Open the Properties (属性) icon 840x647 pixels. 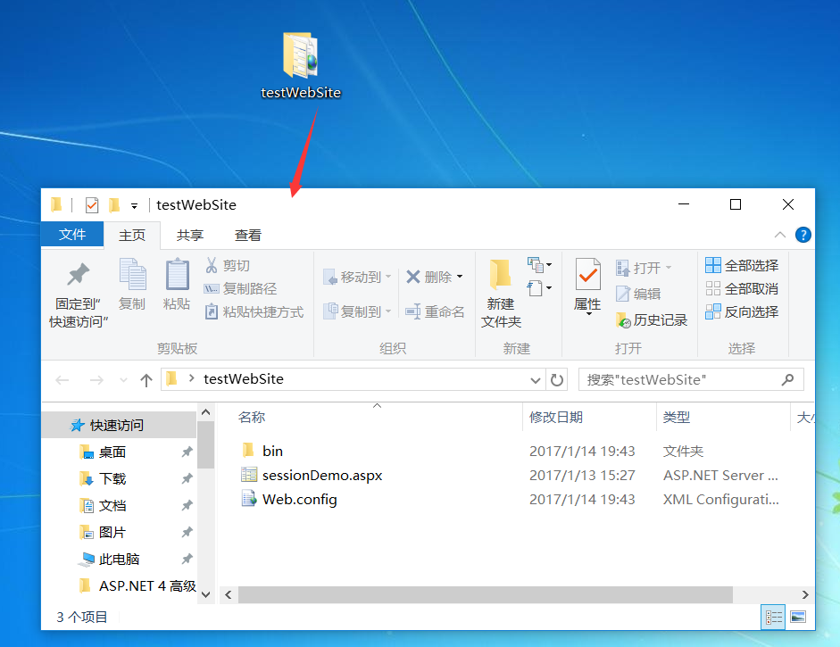pos(586,286)
